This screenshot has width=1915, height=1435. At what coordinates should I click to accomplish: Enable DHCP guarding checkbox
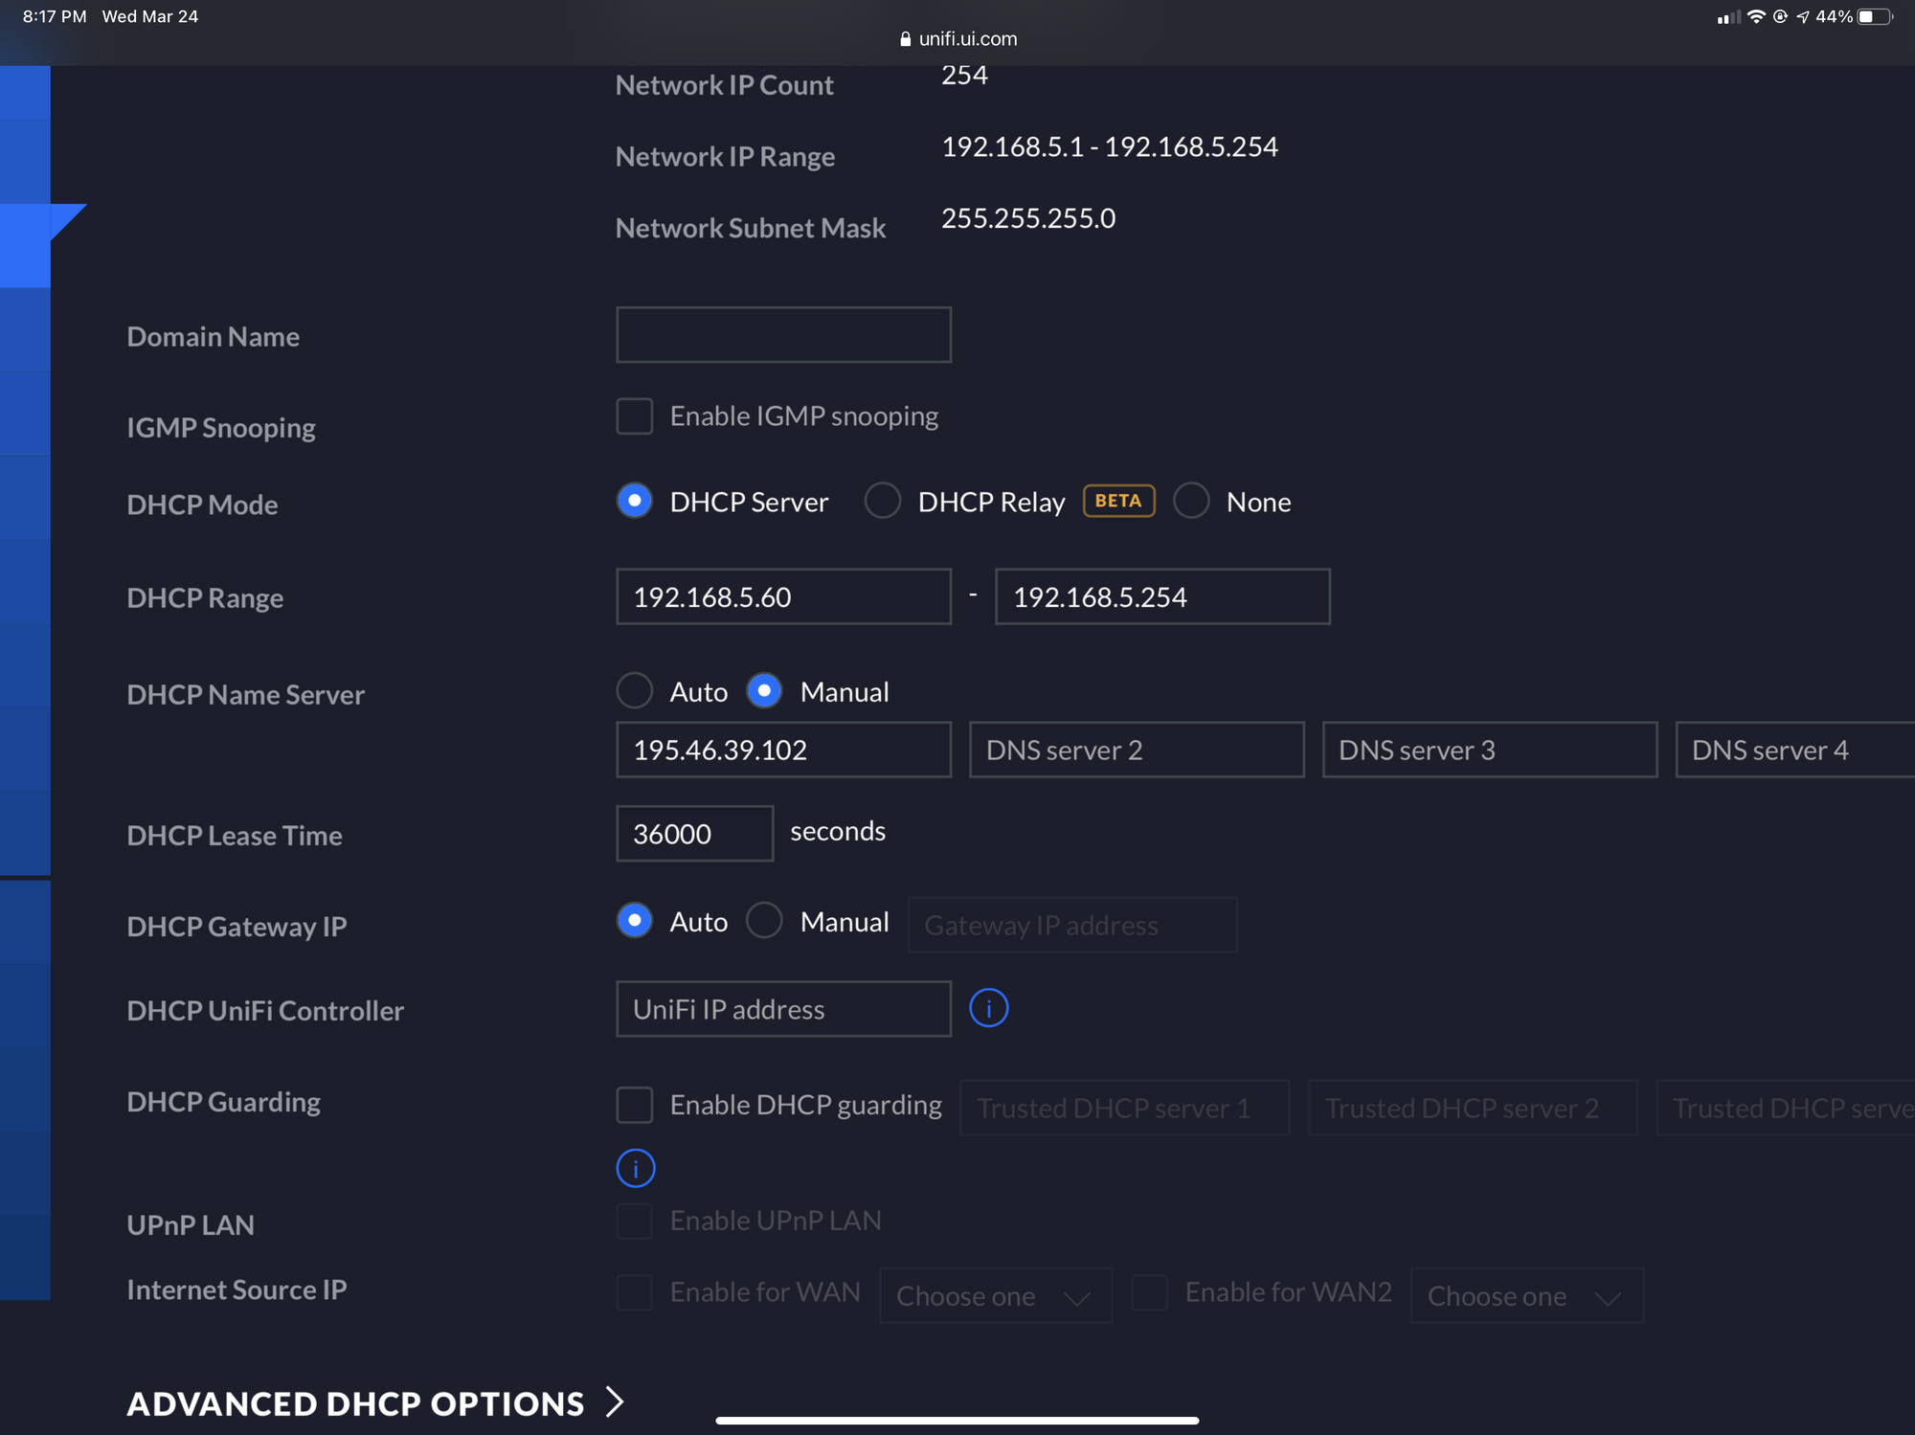[x=634, y=1105]
